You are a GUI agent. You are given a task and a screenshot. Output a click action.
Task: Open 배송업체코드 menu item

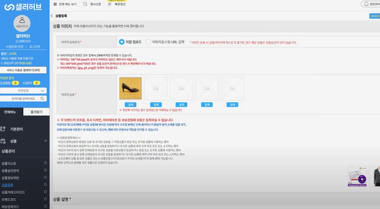(10, 207)
